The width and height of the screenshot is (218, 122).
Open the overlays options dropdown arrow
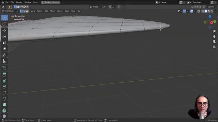[194, 11]
